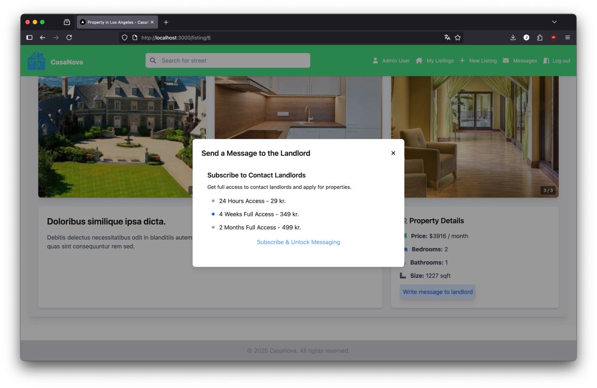Screen dimensions: 597x388
Task: Open browser downloads panel
Action: click(x=513, y=38)
